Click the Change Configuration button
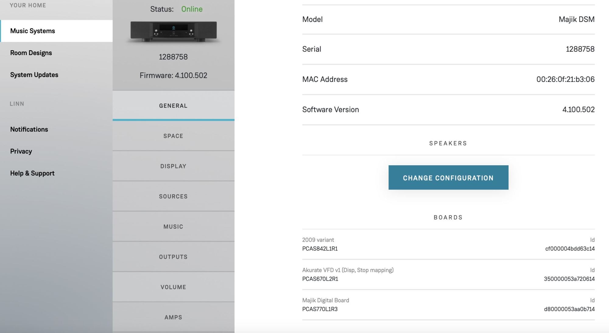 448,177
